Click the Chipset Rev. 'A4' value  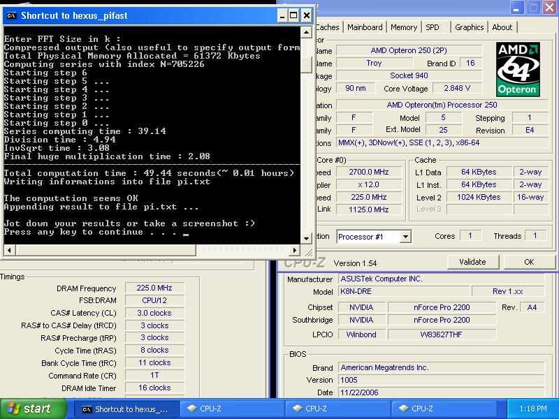point(532,307)
